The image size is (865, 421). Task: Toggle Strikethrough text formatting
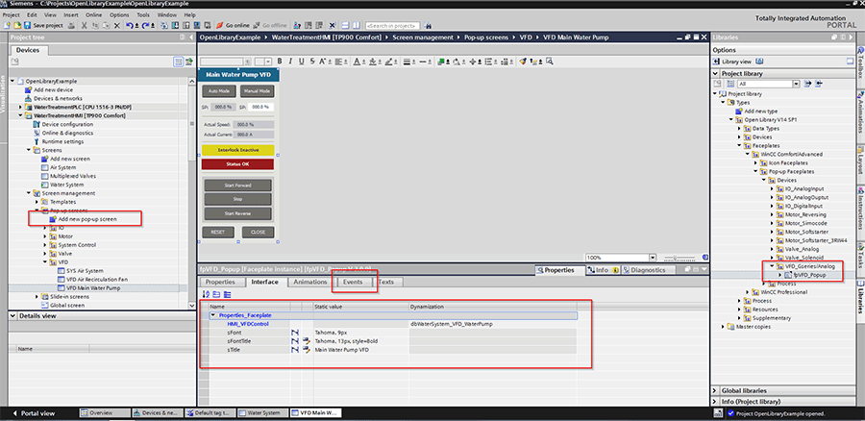point(312,62)
